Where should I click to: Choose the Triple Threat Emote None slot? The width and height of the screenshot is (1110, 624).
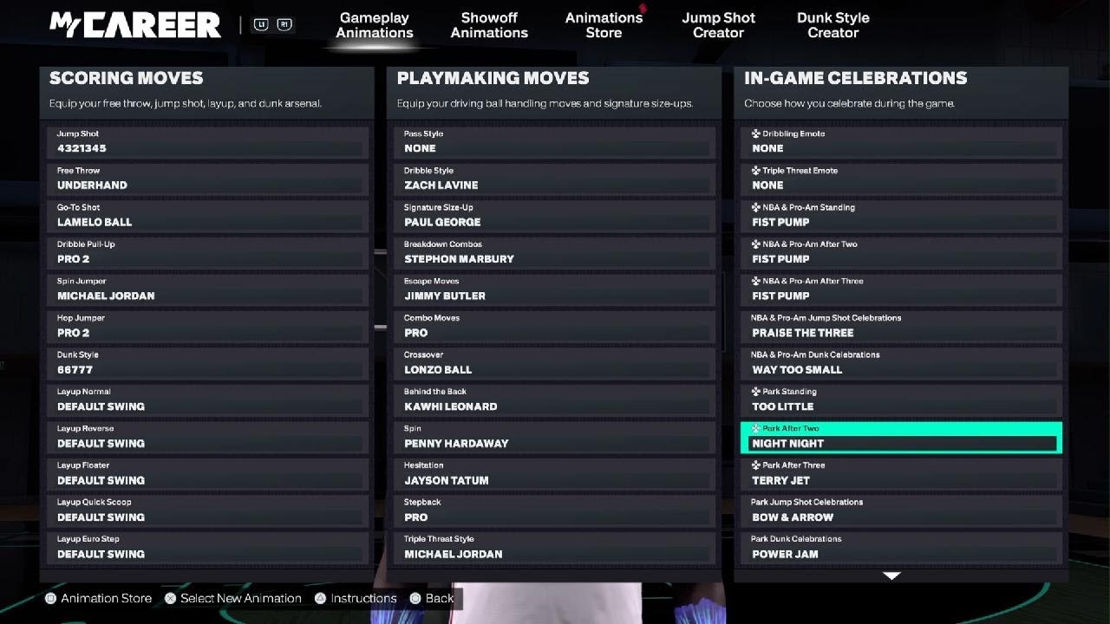(x=902, y=179)
